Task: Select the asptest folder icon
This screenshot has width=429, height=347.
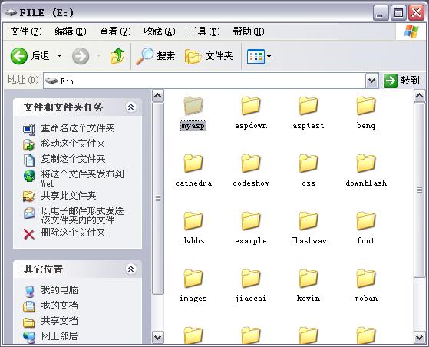Action: coord(309,106)
